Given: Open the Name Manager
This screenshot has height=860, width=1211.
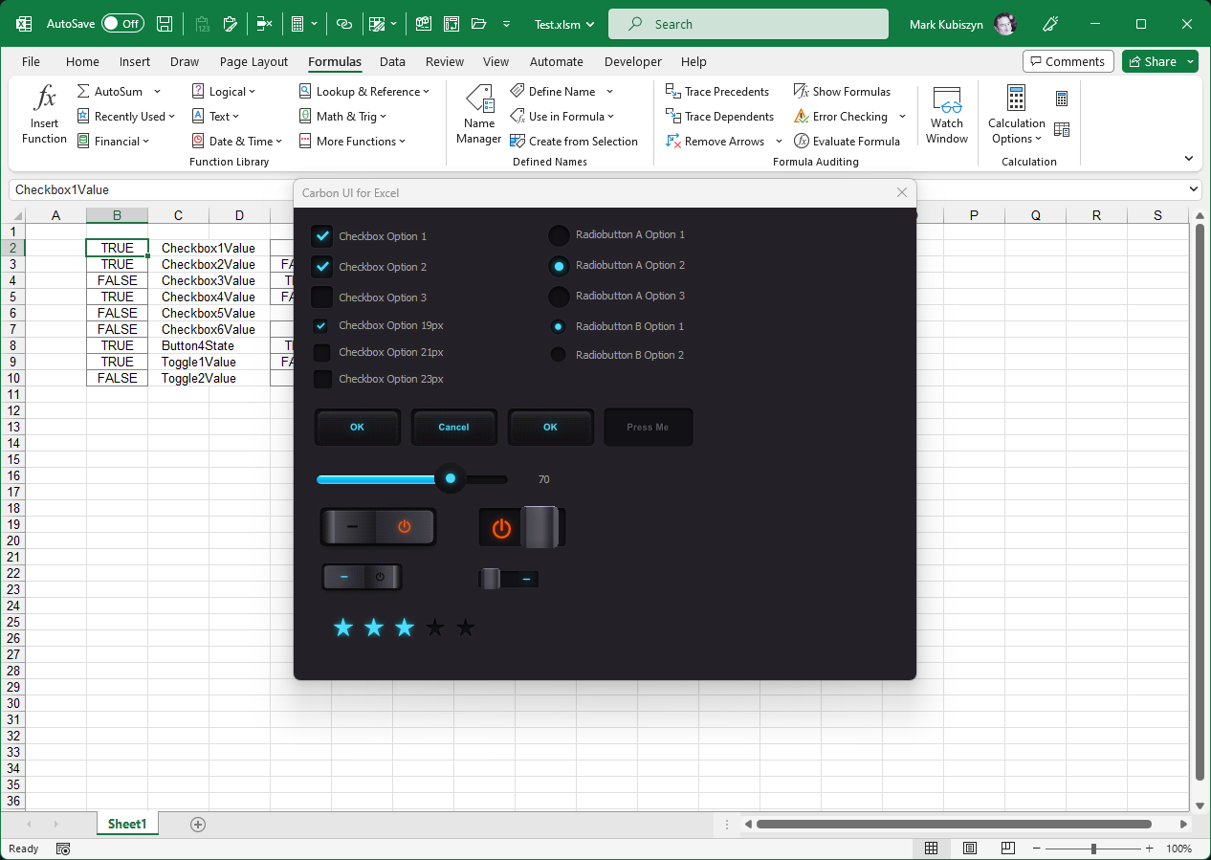Looking at the screenshot, I should (478, 115).
